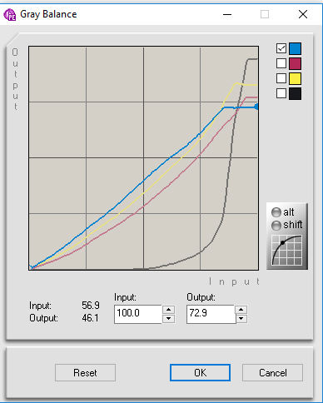Image resolution: width=323 pixels, height=403 pixels.
Task: Click the cursor Input reading 56.9
Action: pos(91,306)
